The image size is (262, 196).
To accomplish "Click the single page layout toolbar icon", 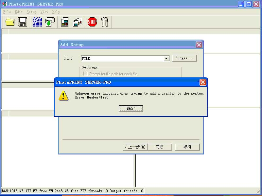I will [65, 22].
